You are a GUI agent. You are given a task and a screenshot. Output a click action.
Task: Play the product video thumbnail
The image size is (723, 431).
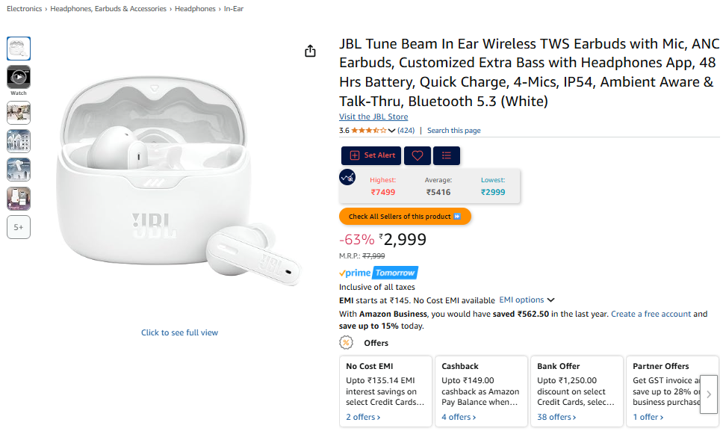[x=19, y=77]
